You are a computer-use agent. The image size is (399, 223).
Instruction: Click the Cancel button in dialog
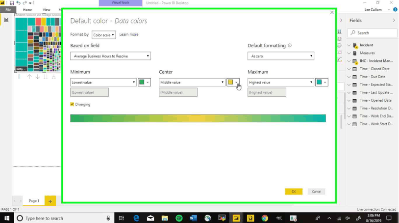point(316,192)
